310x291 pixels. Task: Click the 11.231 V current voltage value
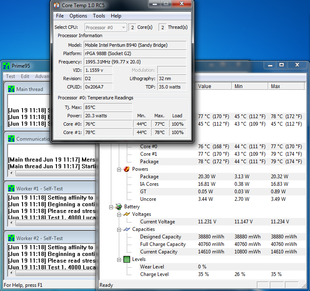coord(207,222)
